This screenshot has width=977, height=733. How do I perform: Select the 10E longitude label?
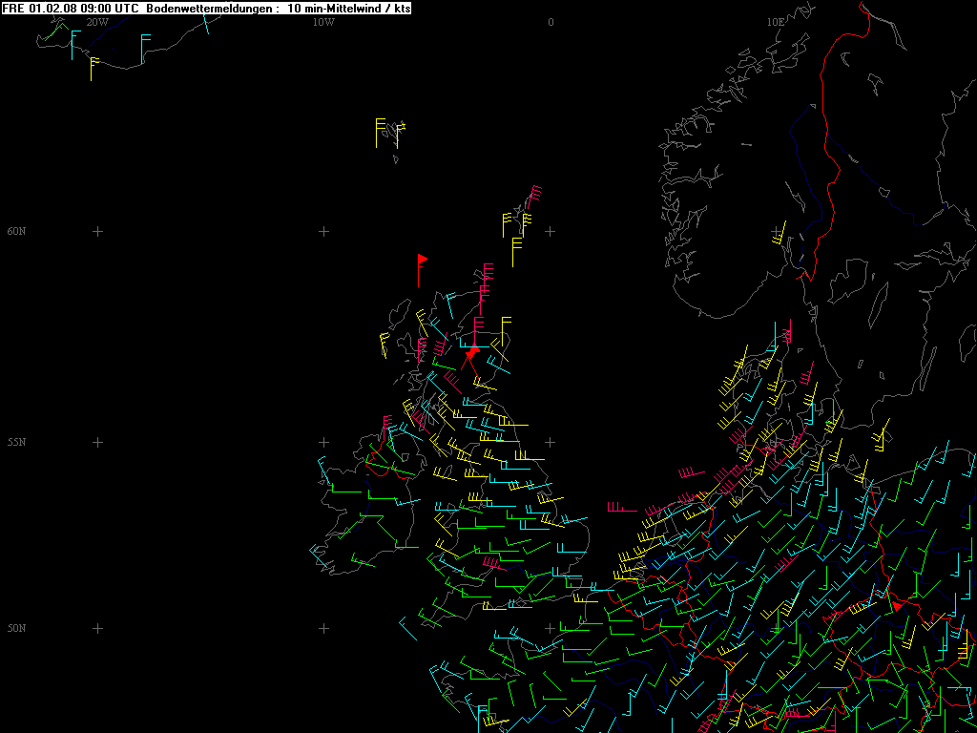[x=775, y=21]
